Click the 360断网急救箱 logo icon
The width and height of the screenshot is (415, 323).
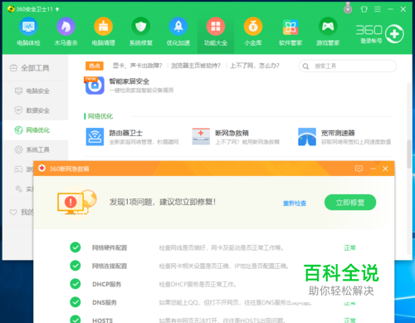pyautogui.click(x=41, y=169)
